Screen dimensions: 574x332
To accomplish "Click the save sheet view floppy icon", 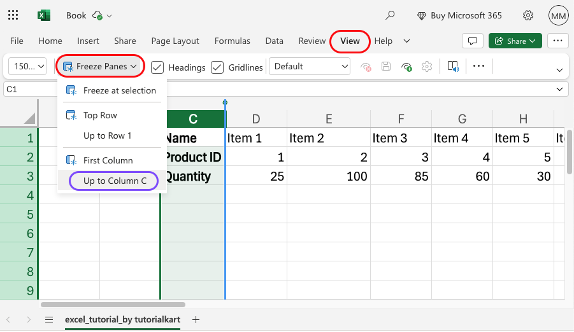I will [386, 66].
